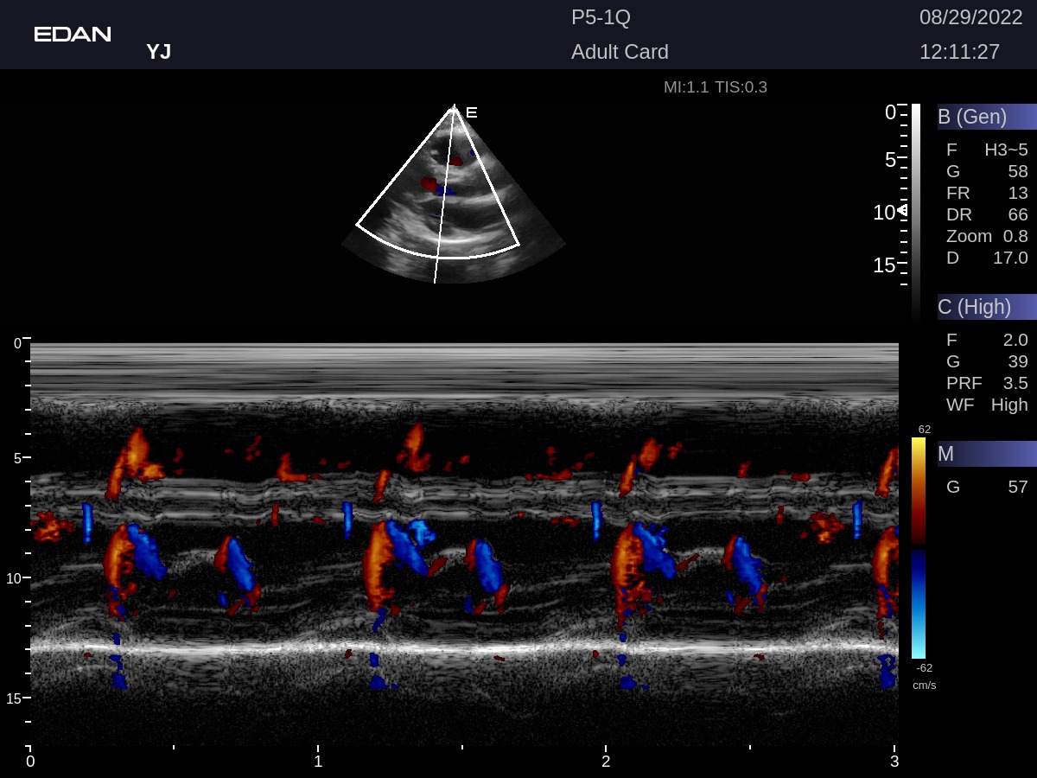The image size is (1037, 778).
Task: Select the M mode panel header
Action: (x=986, y=453)
